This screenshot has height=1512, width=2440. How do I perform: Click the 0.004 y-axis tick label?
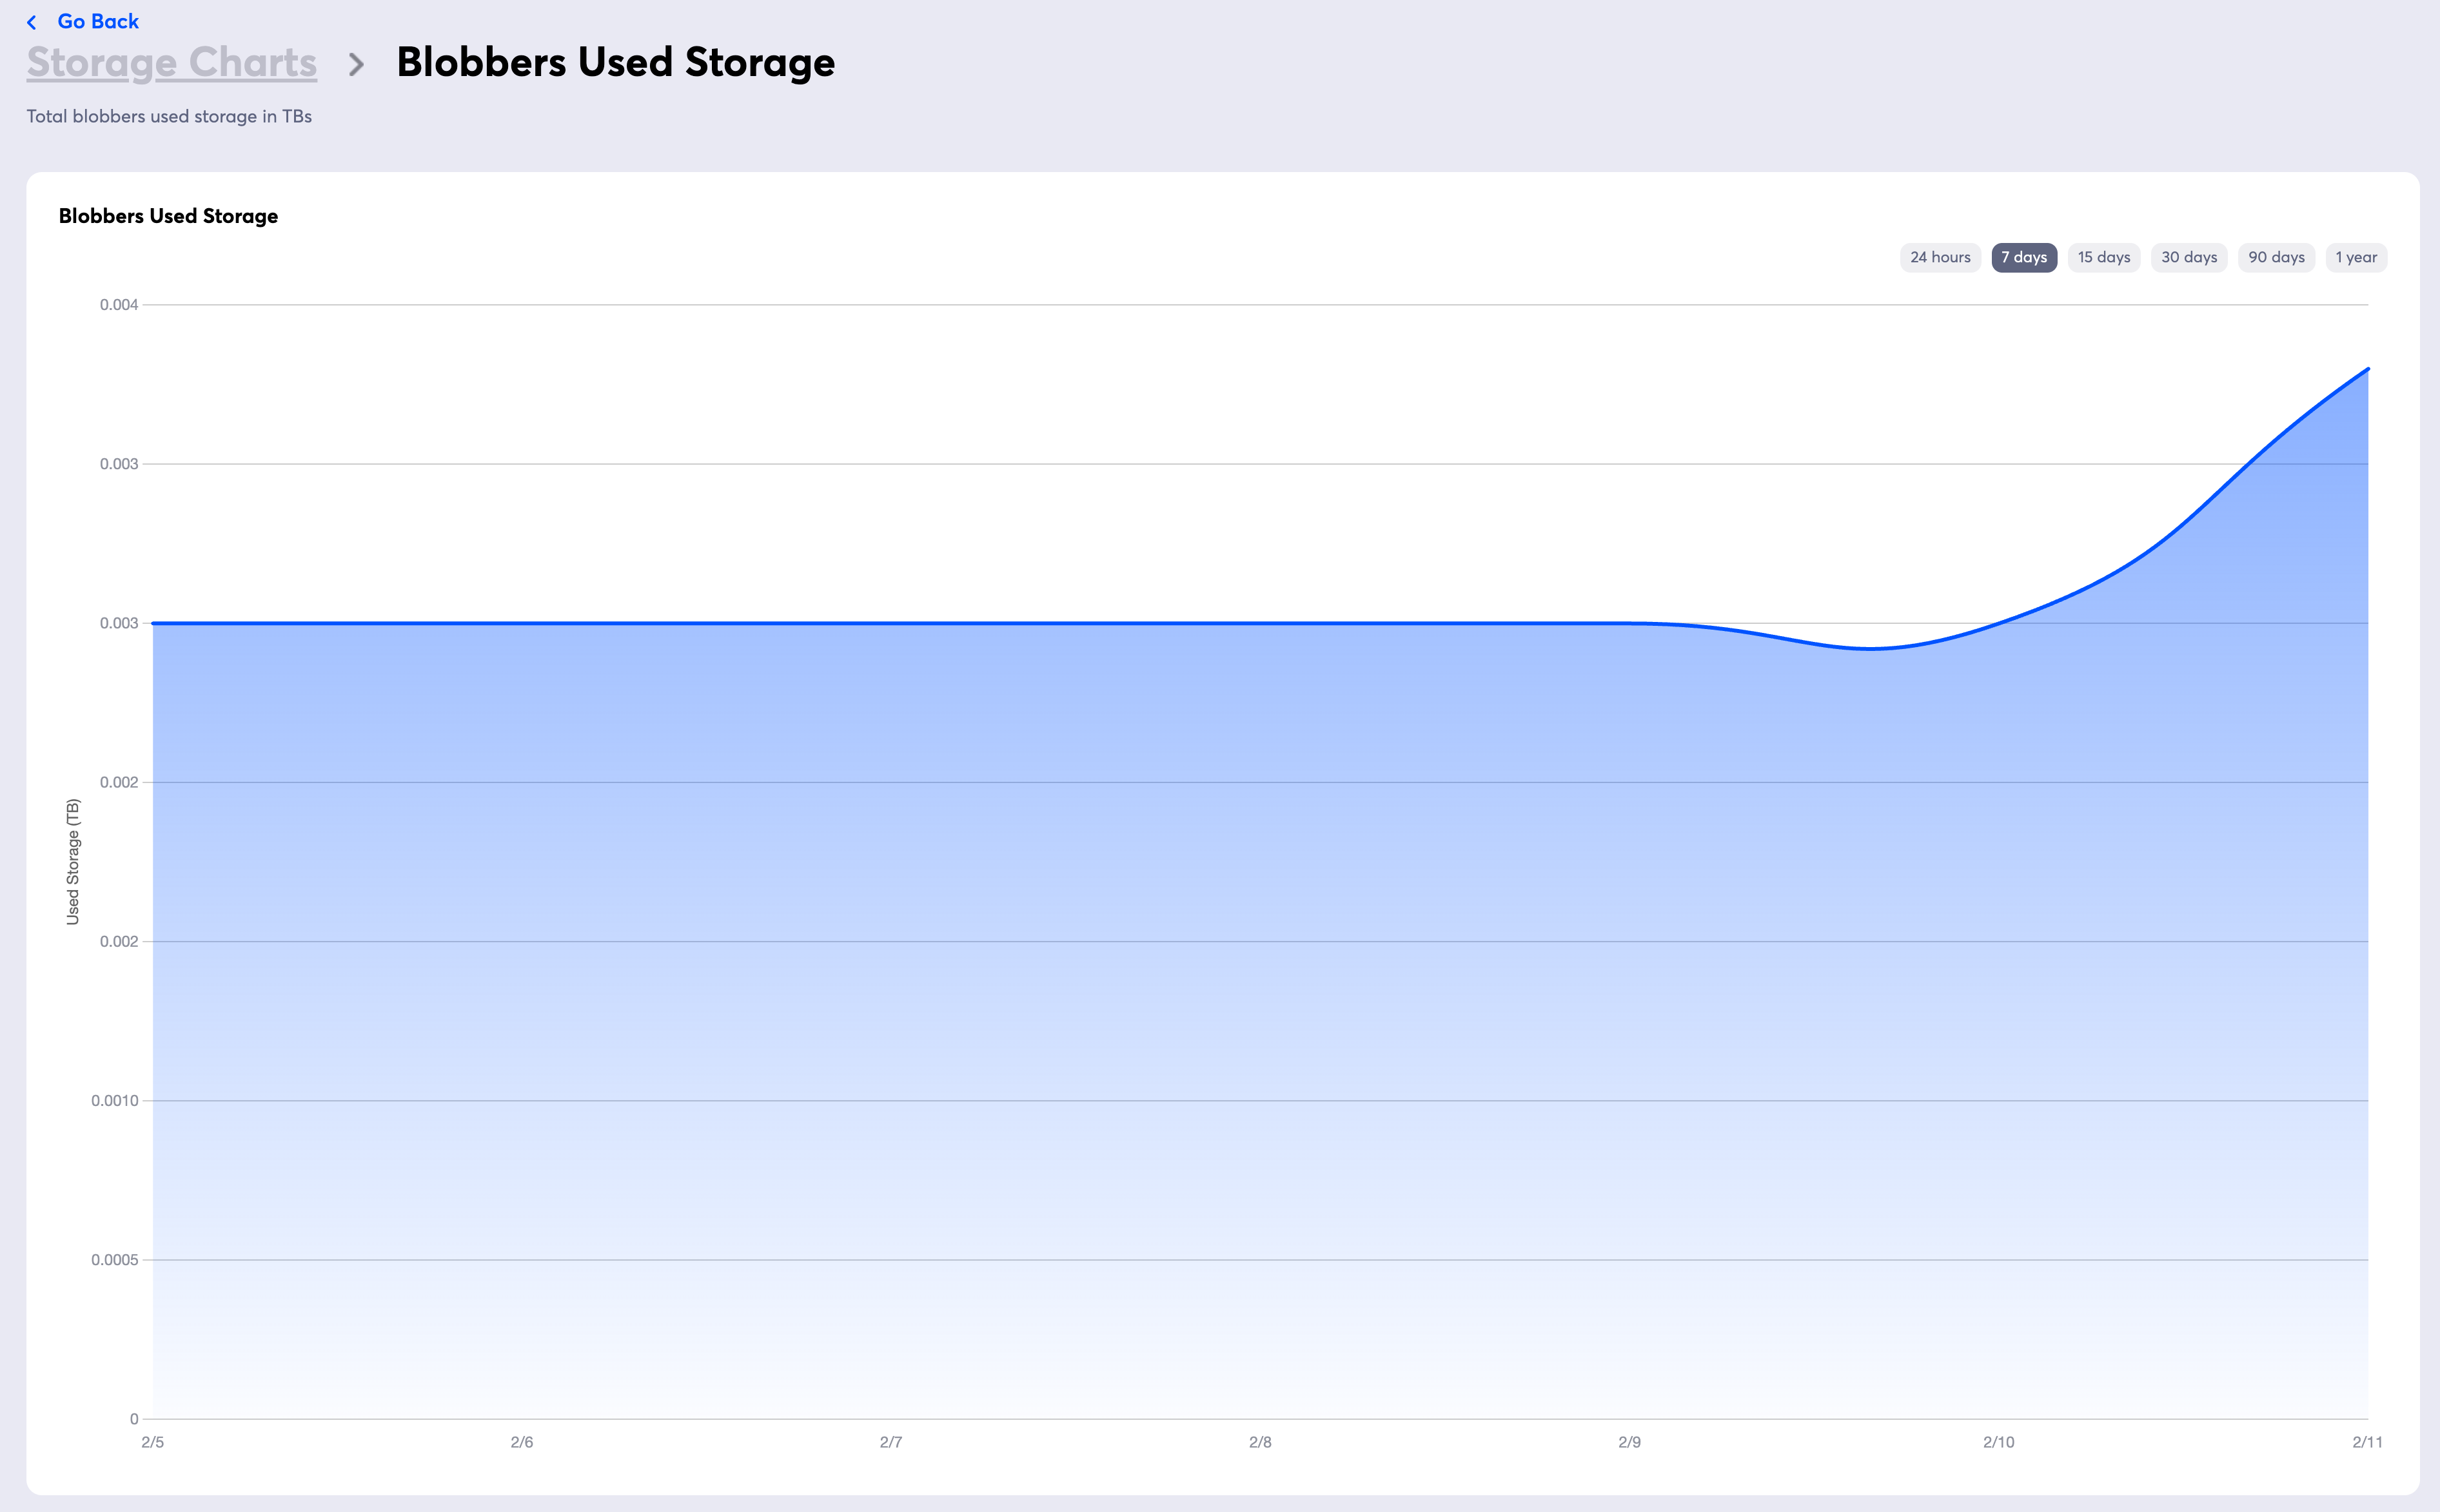(x=118, y=305)
